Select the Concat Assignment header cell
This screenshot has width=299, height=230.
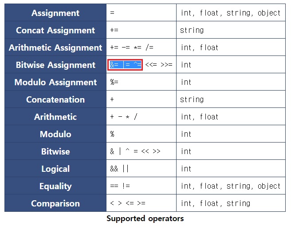click(55, 30)
